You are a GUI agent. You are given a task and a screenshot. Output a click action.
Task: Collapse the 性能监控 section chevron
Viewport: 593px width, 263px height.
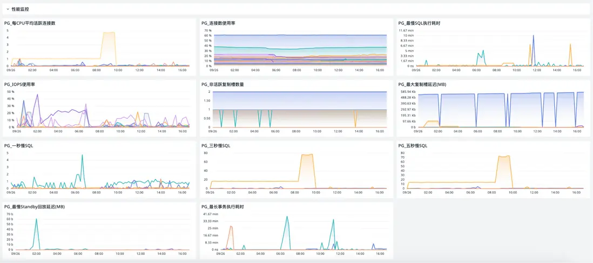pyautogui.click(x=8, y=9)
